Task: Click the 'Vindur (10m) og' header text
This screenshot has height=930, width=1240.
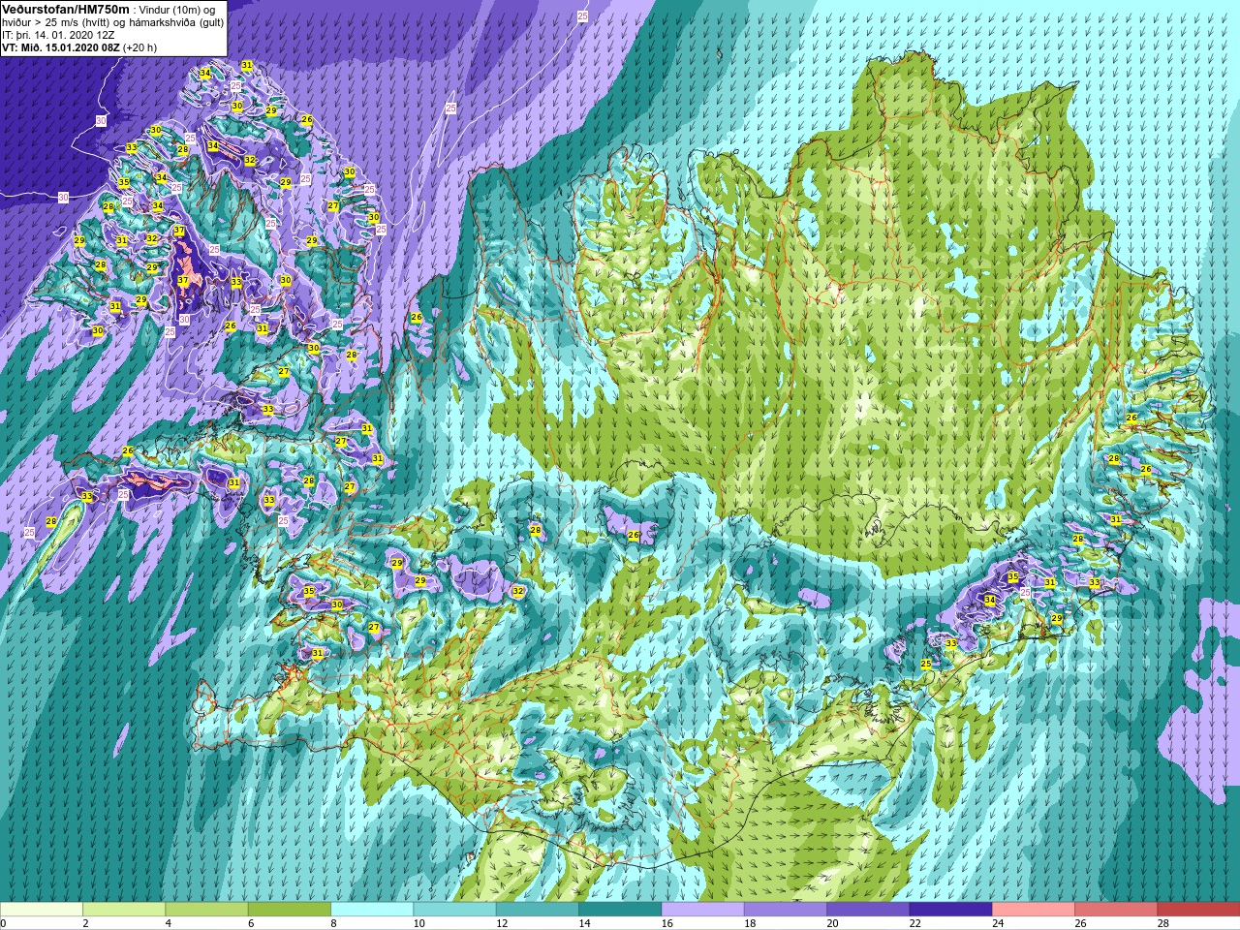Action: pyautogui.click(x=177, y=9)
